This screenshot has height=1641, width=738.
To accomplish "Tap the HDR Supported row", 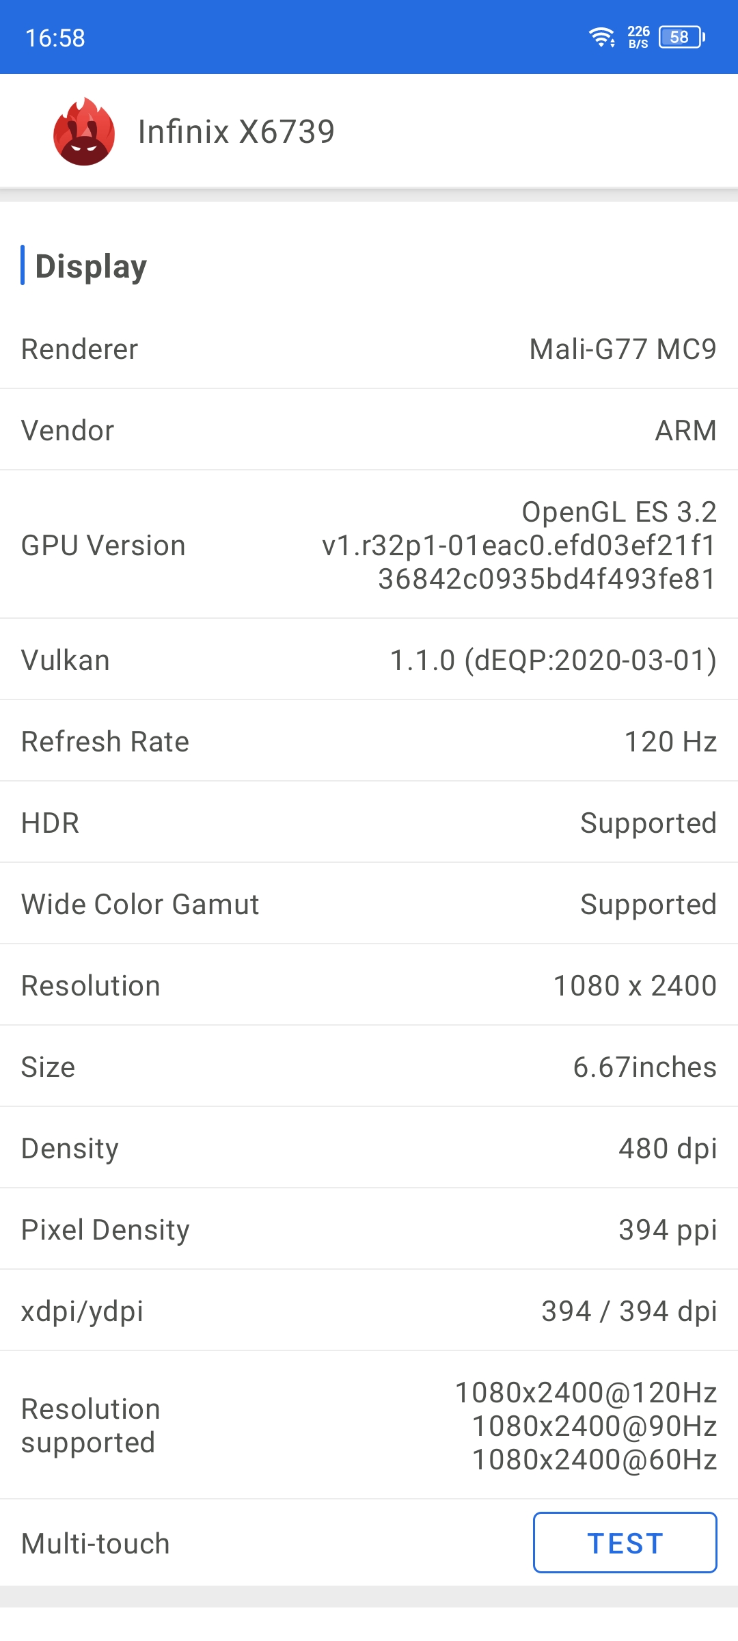I will (369, 823).
